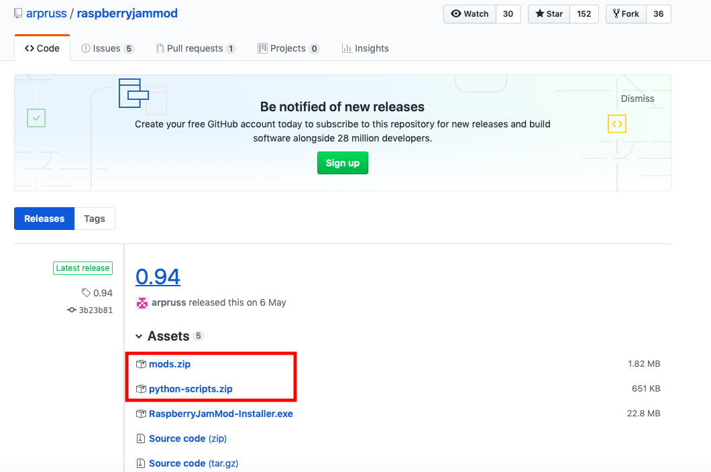Open the Issues tab
Screen dimensions: 711x472
[x=107, y=48]
